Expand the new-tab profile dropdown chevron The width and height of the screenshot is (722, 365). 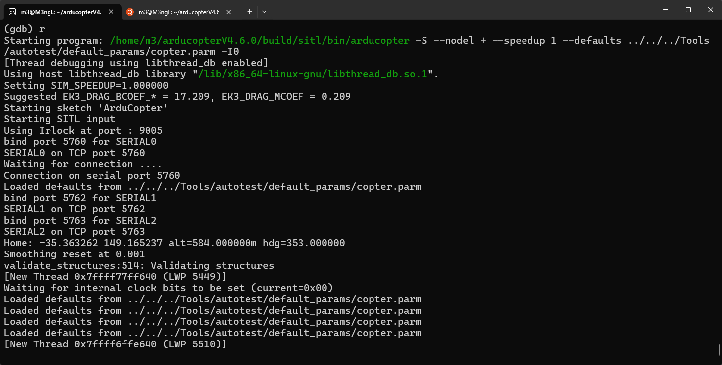(x=264, y=12)
